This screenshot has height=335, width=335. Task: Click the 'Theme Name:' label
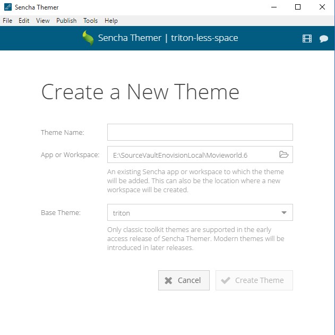tap(63, 133)
